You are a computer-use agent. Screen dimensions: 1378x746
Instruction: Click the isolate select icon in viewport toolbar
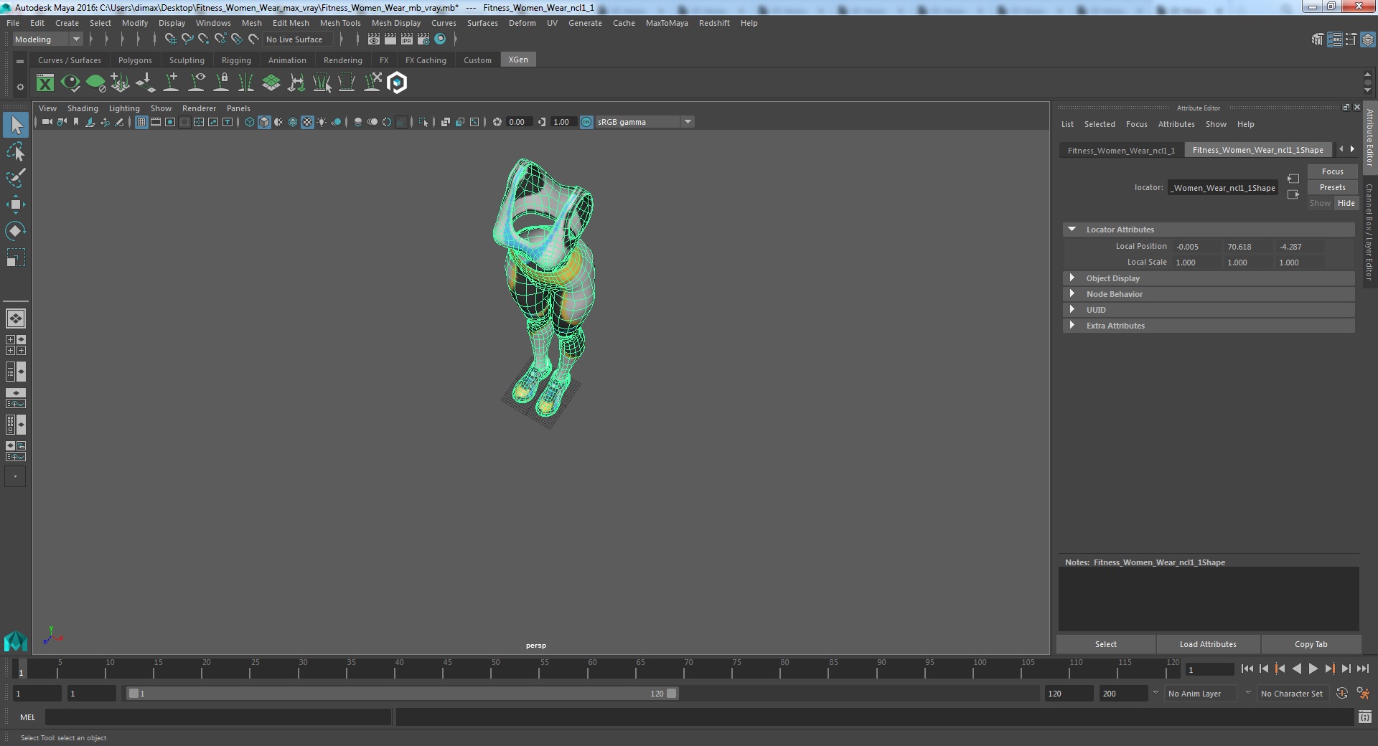423,122
